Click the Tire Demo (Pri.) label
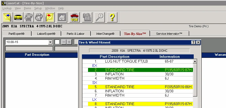This screenshot has height=108, width=226. click(x=199, y=26)
